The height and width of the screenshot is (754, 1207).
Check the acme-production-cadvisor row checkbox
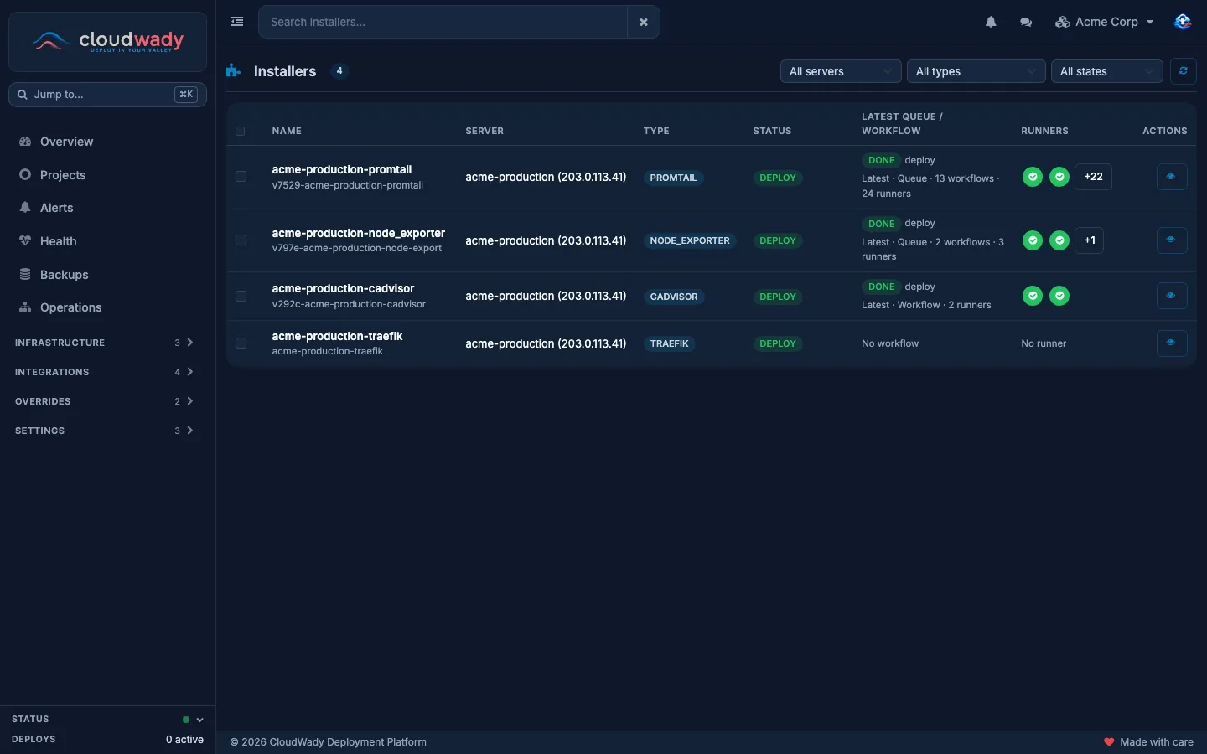click(x=241, y=296)
